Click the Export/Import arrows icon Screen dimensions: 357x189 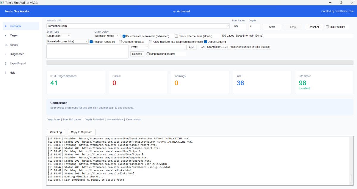coord(5,63)
